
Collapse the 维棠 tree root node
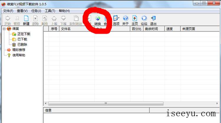click(4, 29)
